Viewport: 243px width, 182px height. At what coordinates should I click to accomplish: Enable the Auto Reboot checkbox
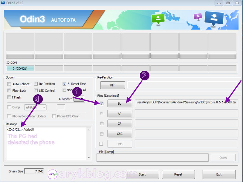9,84
